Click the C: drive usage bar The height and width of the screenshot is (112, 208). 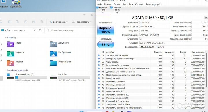[31, 77]
